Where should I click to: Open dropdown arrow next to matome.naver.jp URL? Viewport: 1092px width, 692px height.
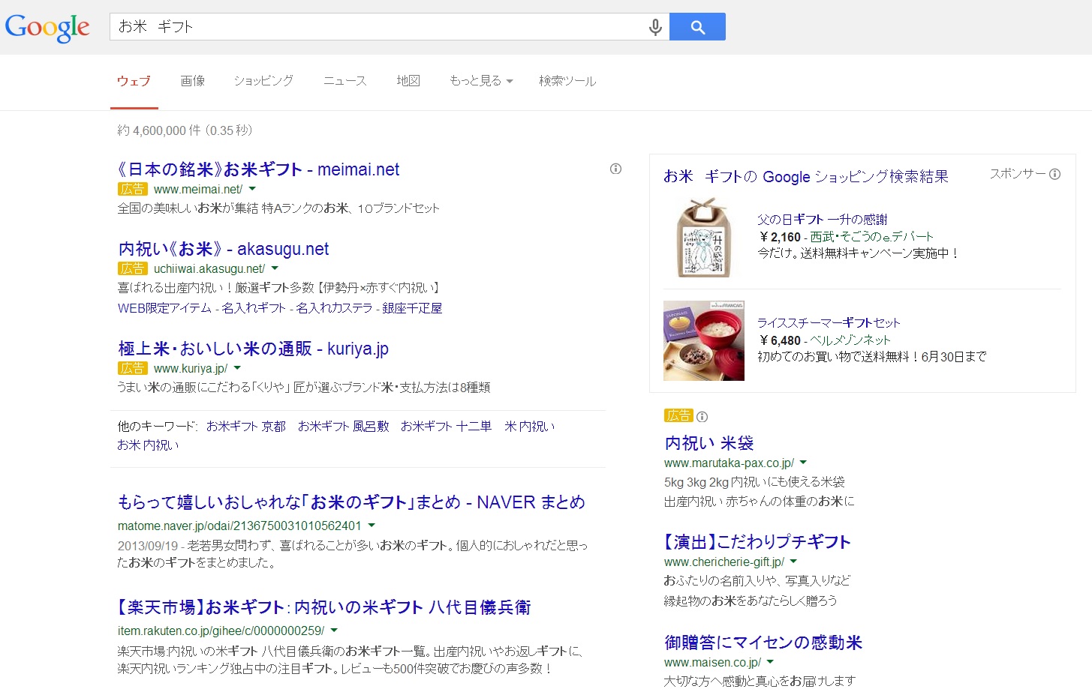pos(372,526)
